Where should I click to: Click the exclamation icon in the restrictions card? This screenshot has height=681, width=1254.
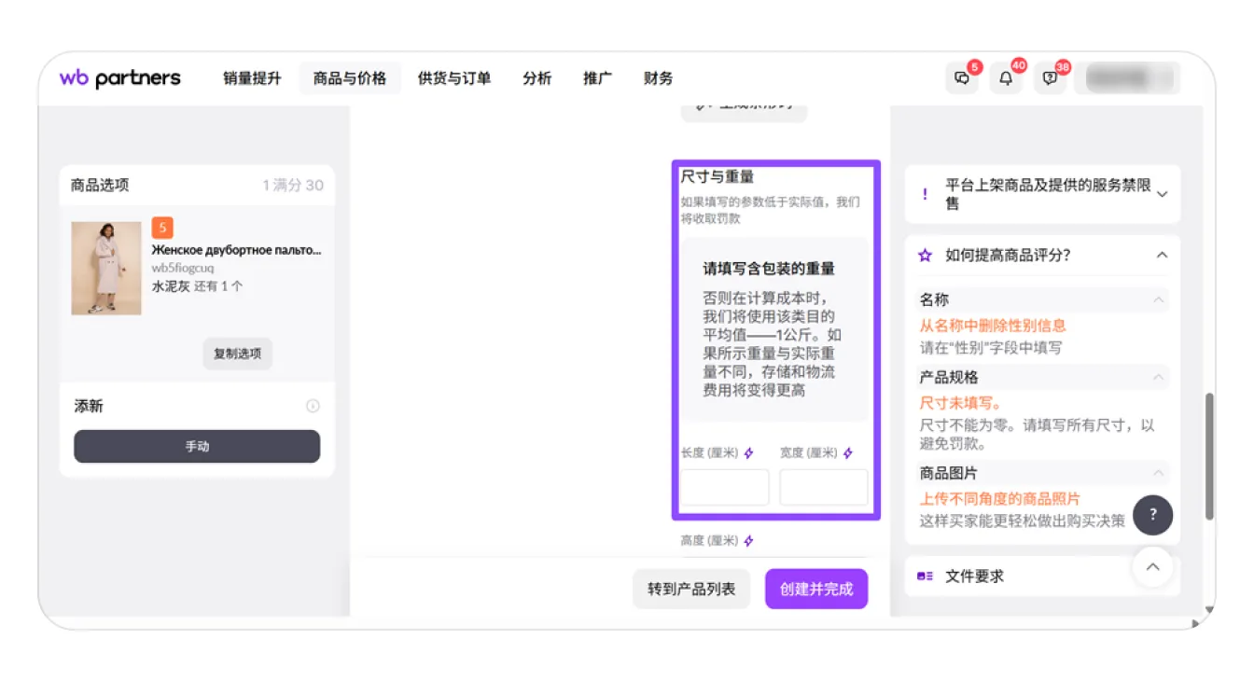[x=925, y=194]
